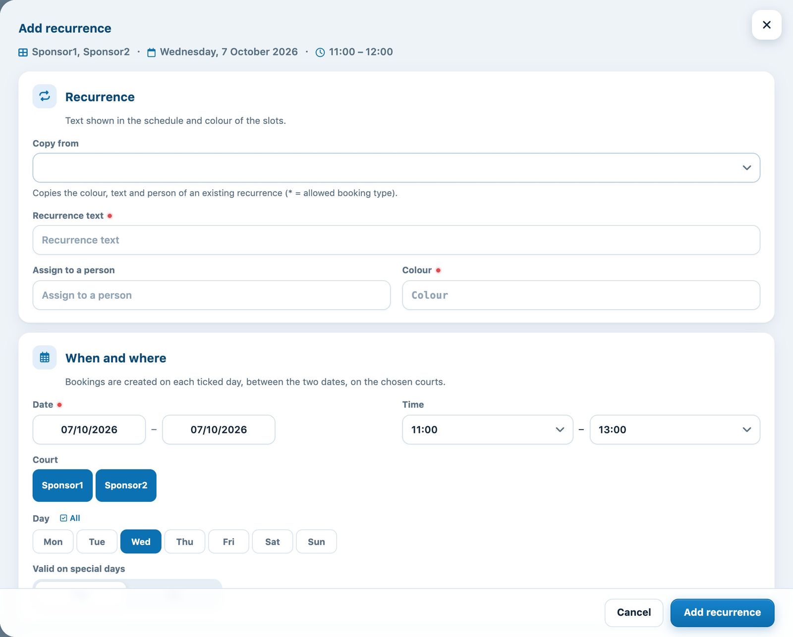Select Fri day

coord(228,541)
